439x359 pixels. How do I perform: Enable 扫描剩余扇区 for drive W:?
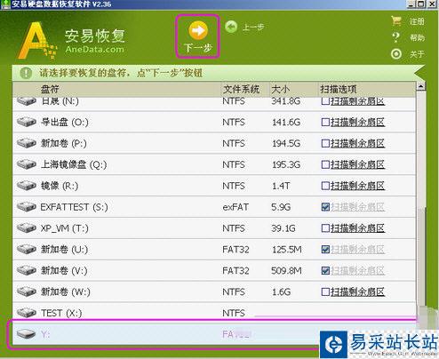pos(325,291)
